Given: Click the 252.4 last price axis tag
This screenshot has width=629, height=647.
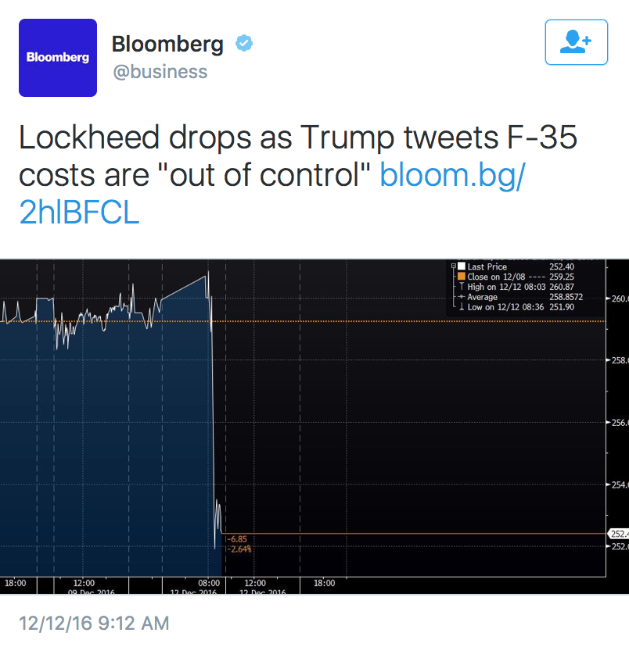Looking at the screenshot, I should [x=619, y=534].
